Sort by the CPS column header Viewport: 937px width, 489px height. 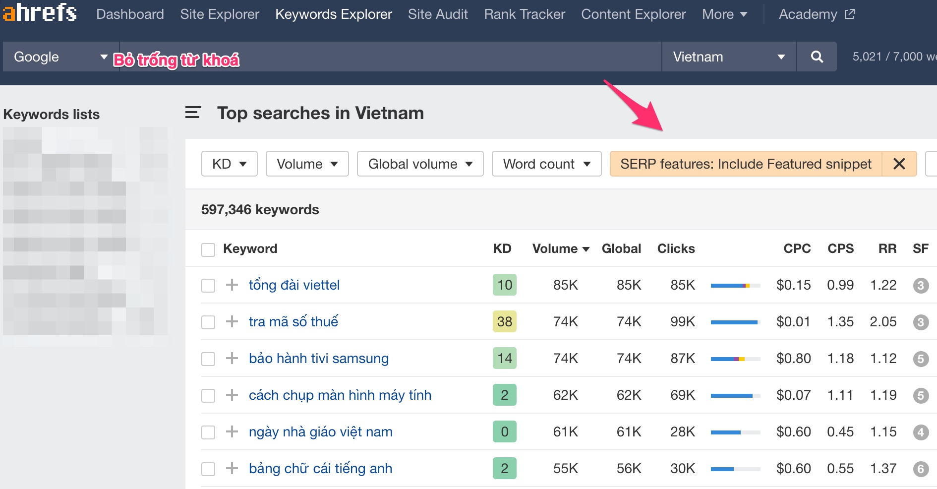tap(840, 248)
